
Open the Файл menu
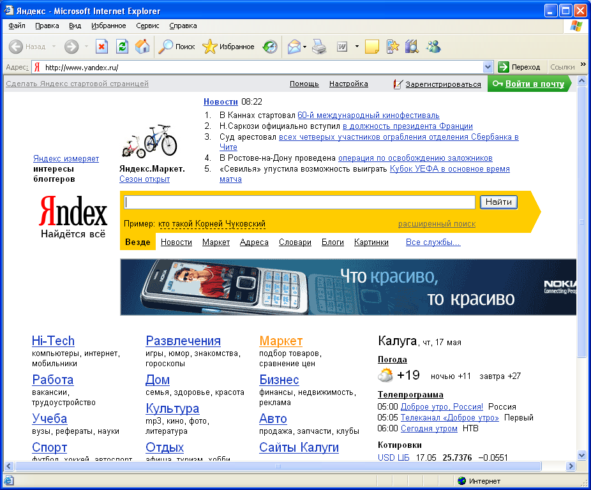pyautogui.click(x=17, y=26)
